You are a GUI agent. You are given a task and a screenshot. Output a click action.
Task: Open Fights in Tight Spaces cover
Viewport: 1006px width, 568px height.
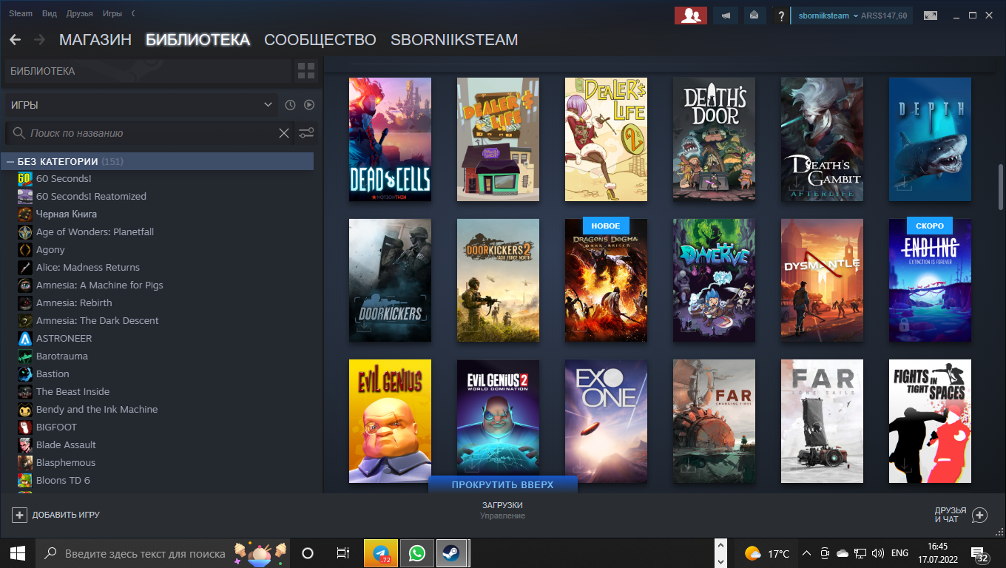[930, 421]
